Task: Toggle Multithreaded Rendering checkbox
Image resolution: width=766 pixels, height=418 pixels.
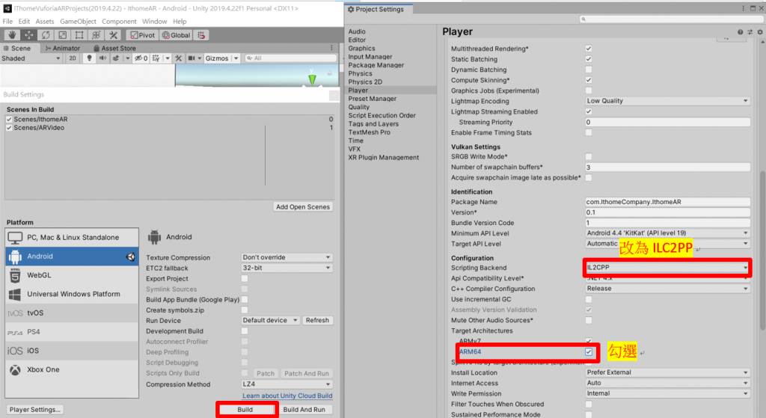Action: pyautogui.click(x=589, y=49)
